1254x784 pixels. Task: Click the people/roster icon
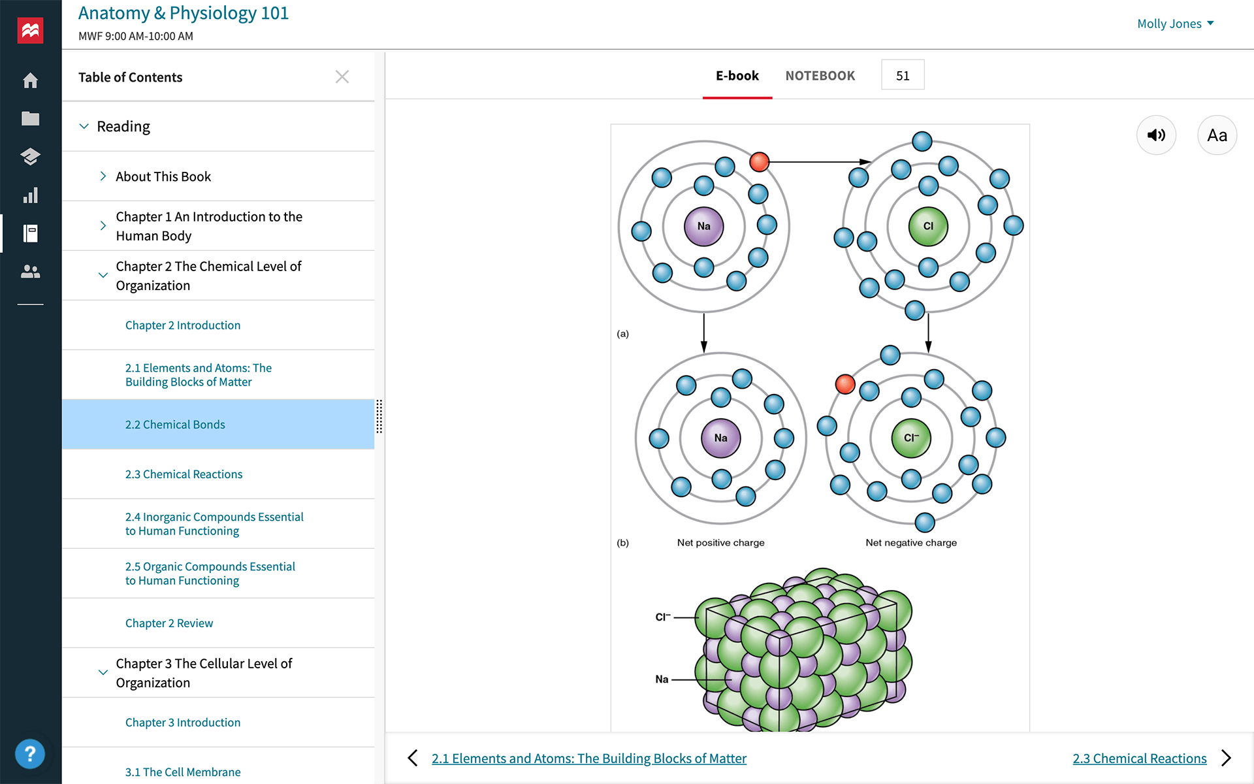click(31, 272)
